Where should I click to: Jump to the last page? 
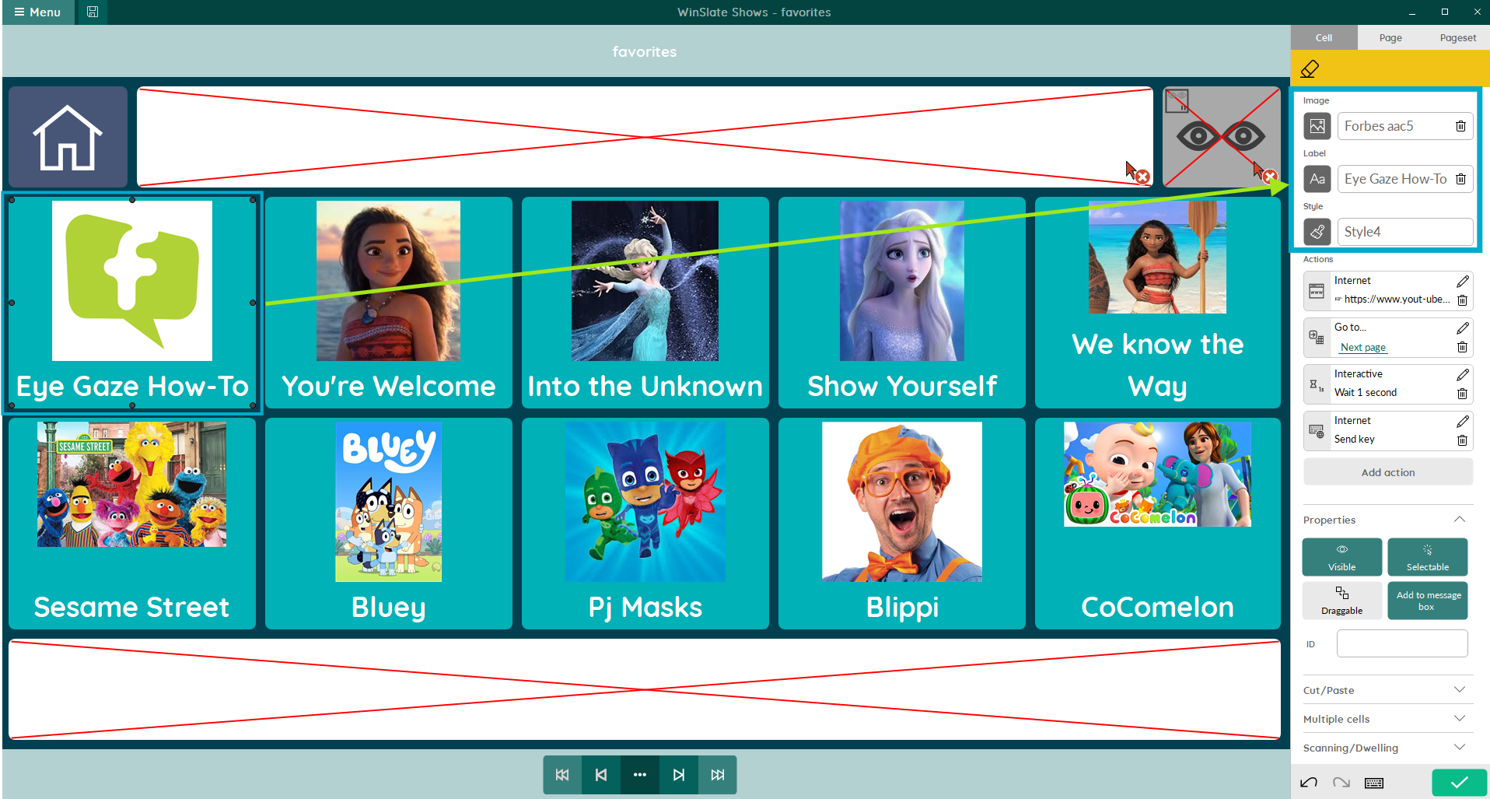[718, 775]
